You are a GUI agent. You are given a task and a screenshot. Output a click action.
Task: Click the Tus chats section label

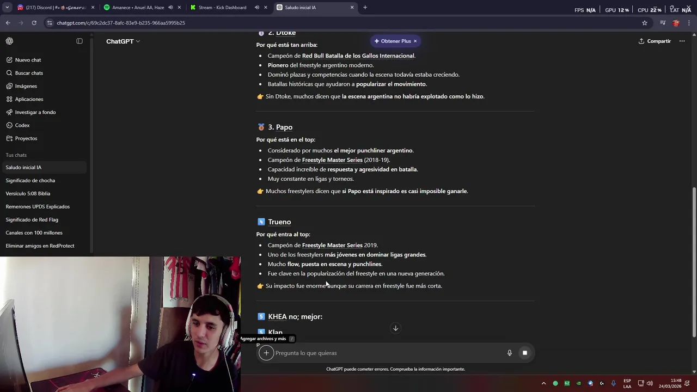pos(16,155)
